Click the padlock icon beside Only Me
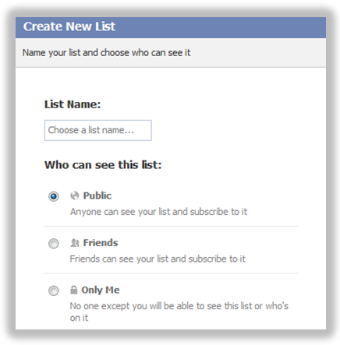Screen dimensions: 340x345 (74, 290)
